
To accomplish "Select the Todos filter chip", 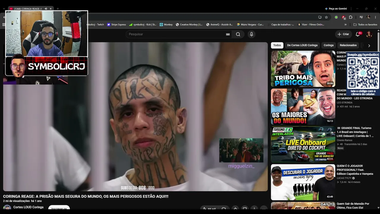I will 277,45.
